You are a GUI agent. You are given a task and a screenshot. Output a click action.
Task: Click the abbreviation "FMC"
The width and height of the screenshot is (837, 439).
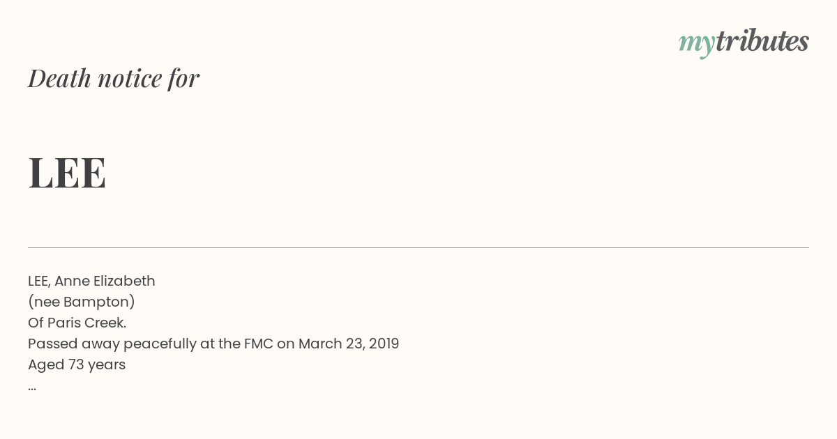(257, 344)
